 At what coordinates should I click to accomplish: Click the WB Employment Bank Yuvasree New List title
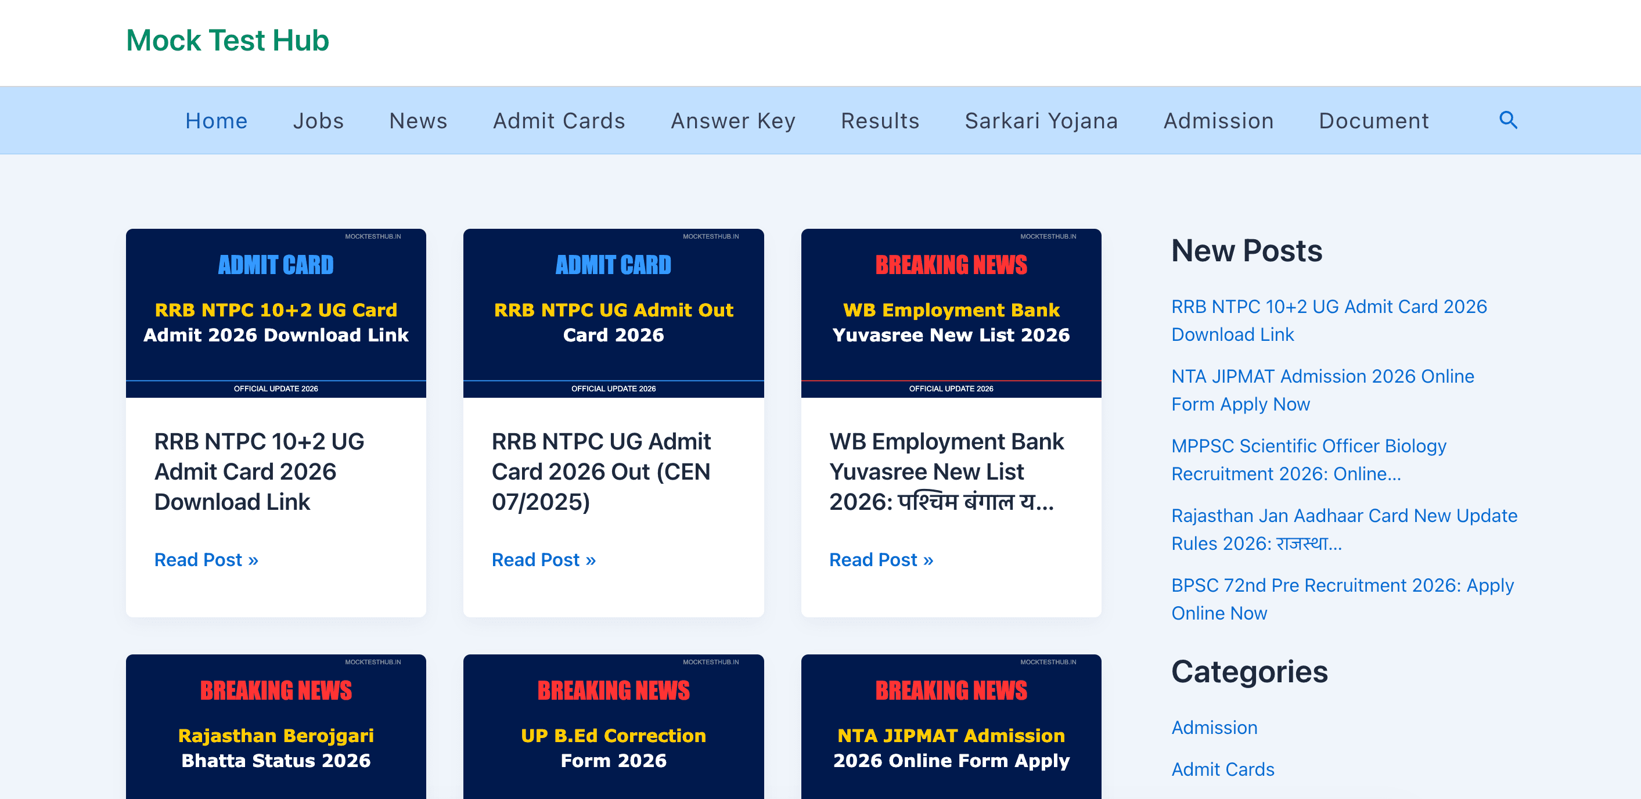click(947, 472)
